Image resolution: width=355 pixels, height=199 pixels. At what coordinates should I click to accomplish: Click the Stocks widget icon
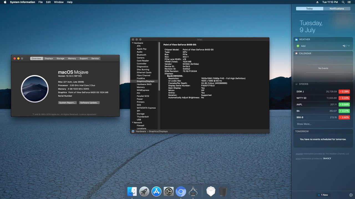[296, 84]
